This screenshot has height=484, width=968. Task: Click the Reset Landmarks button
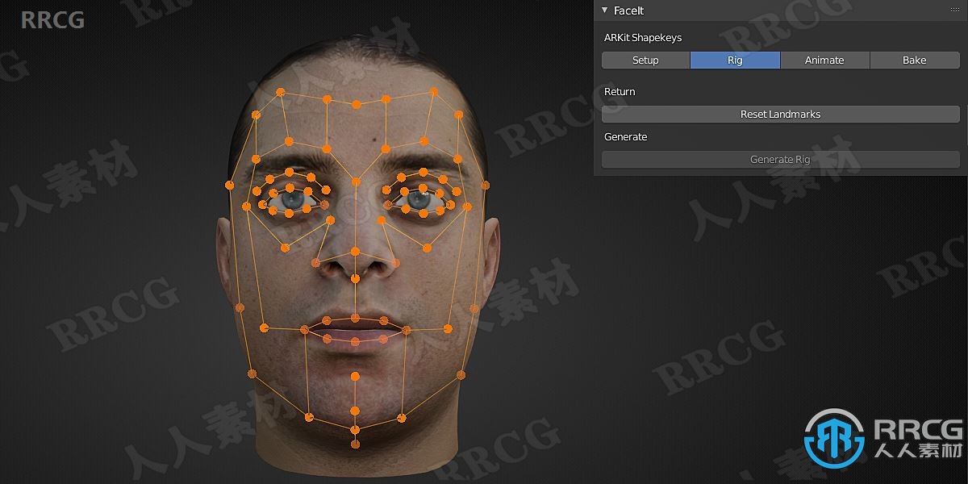[x=781, y=115]
